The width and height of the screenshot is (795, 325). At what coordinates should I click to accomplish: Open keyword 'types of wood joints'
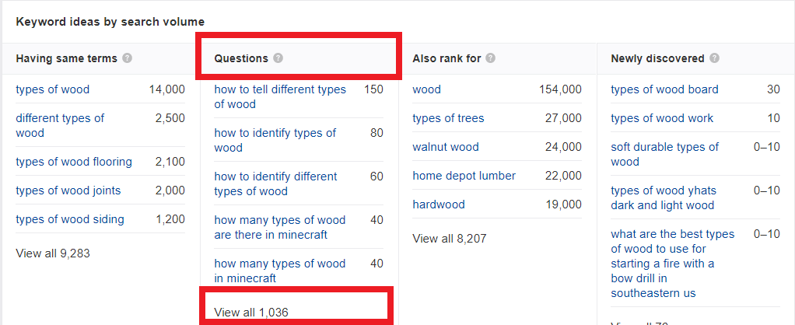68,190
